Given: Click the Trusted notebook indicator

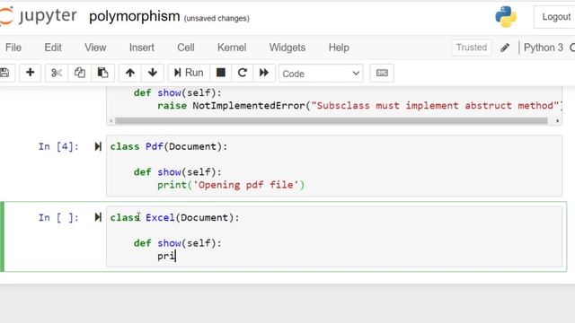Looking at the screenshot, I should pos(472,48).
